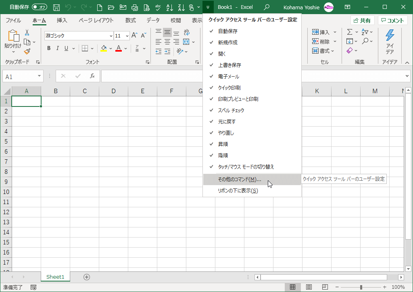Click the zoom in plus button
The image size is (413, 292).
385,287
